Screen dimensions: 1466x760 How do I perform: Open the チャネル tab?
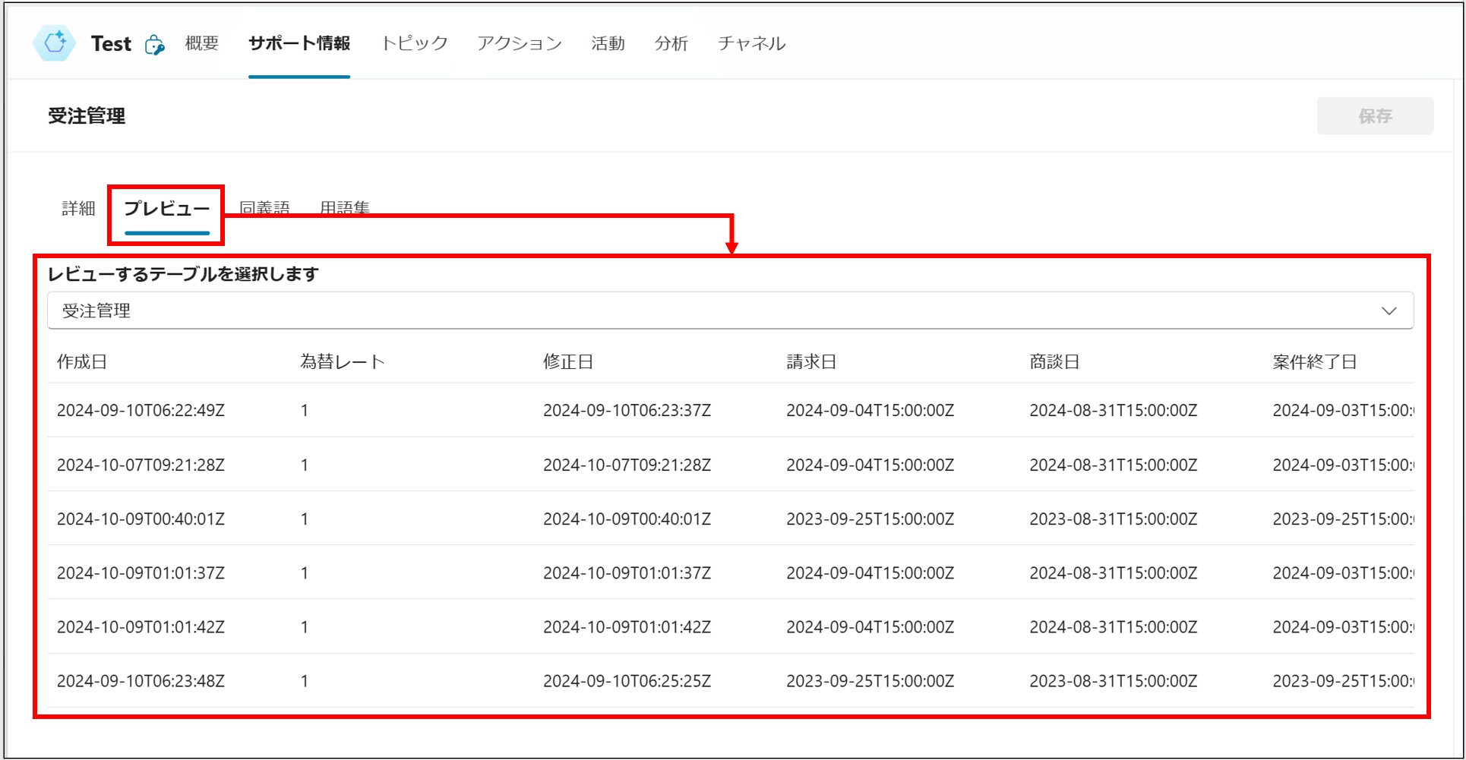pos(750,43)
